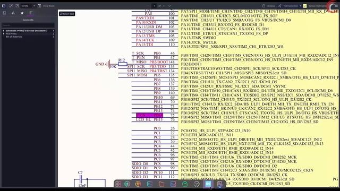The image size is (340, 191).
Task: Click PA14/TCK pin label
Action: 145,40
